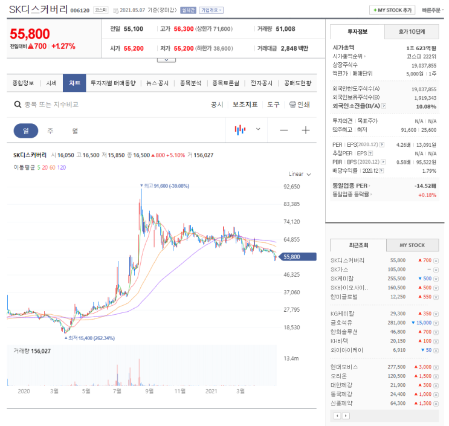Remove SK케미칼 from recent list

(436, 279)
